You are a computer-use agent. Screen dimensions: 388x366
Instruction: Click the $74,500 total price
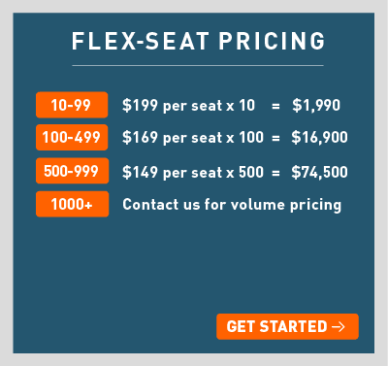[319, 172]
